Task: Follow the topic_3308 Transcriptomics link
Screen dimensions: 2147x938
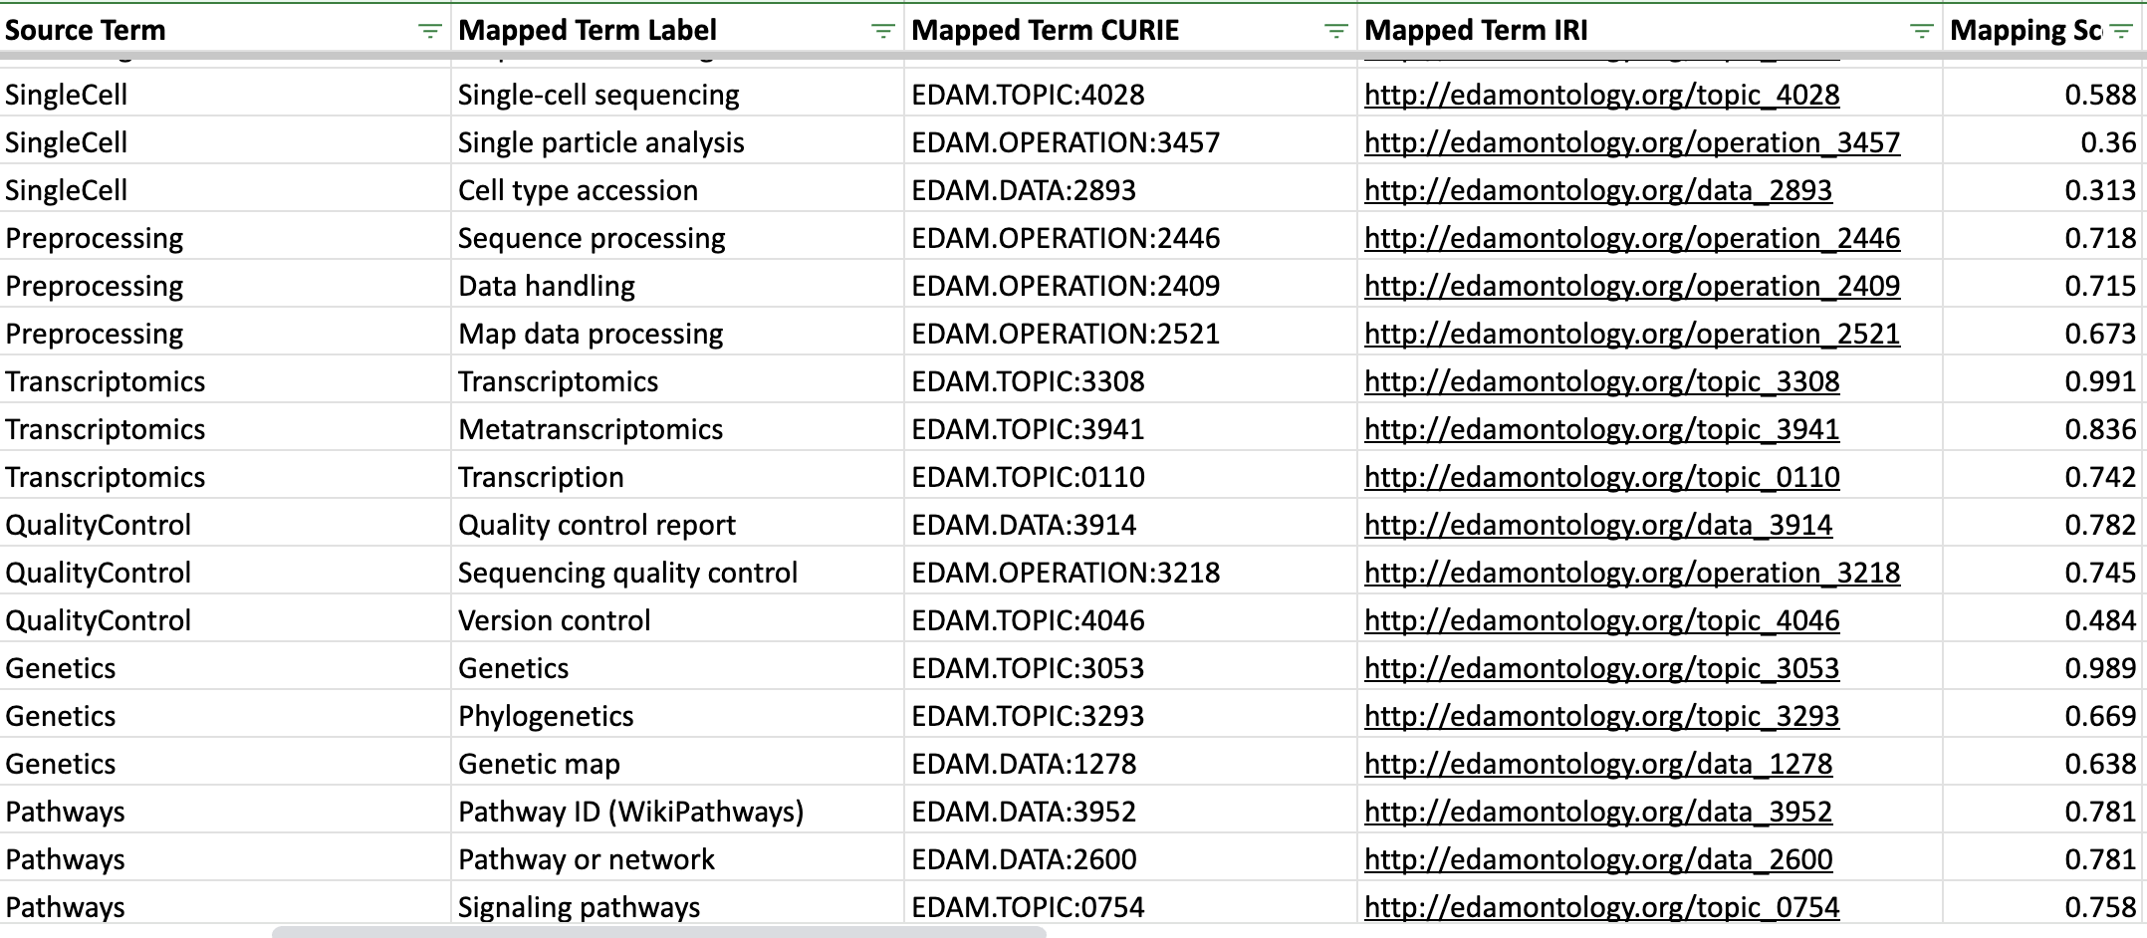Action: click(1601, 381)
